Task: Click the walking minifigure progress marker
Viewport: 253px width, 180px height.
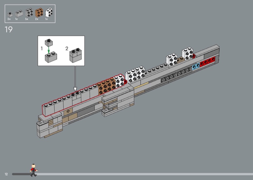Action: pyautogui.click(x=33, y=170)
